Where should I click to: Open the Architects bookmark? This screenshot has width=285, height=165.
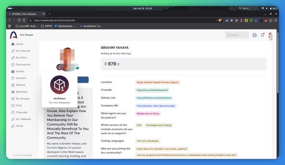(91, 26)
